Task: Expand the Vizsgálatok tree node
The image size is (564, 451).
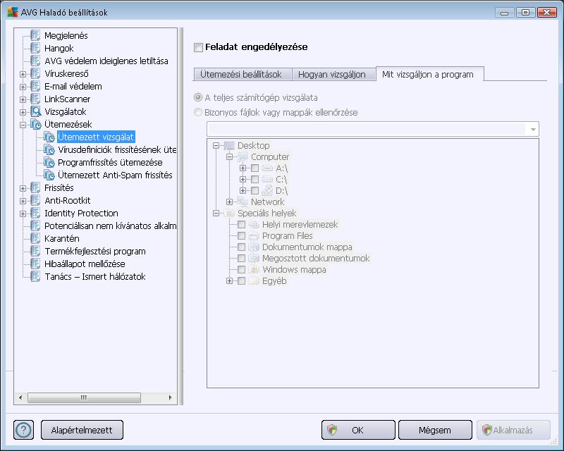Action: click(x=23, y=112)
